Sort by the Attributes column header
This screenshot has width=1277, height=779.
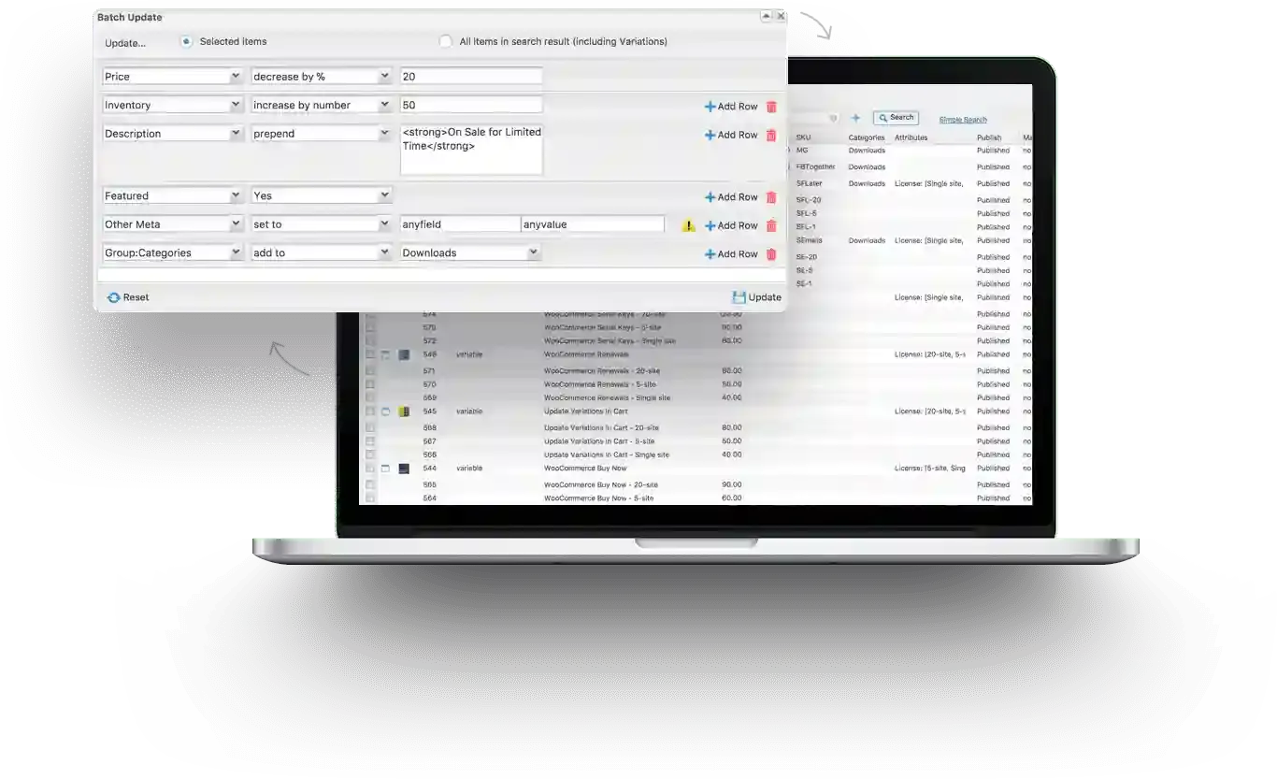point(911,137)
